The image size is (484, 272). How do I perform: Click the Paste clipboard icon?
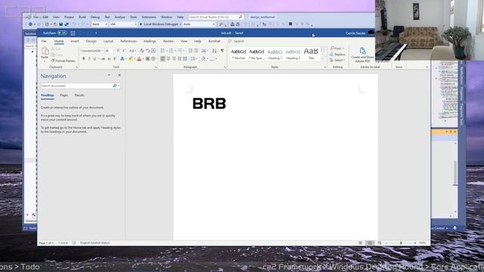pos(45,51)
